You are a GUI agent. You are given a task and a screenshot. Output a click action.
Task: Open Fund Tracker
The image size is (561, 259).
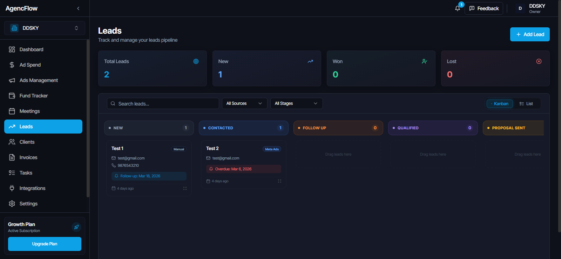click(x=43, y=96)
